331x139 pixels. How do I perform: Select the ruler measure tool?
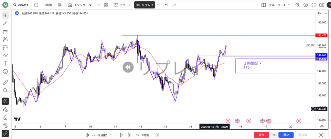coord(5,82)
